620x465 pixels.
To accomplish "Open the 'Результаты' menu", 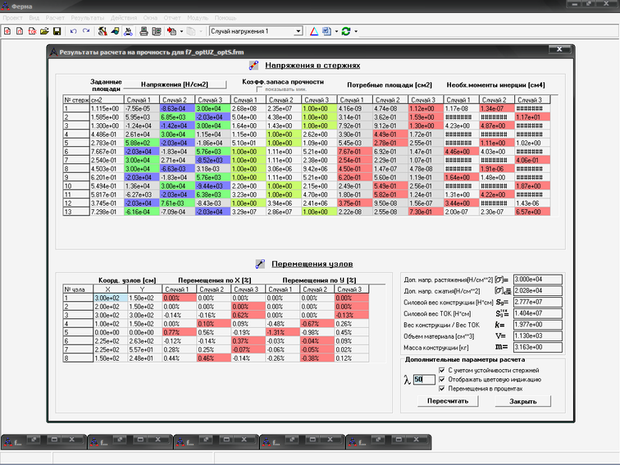I will click(87, 17).
